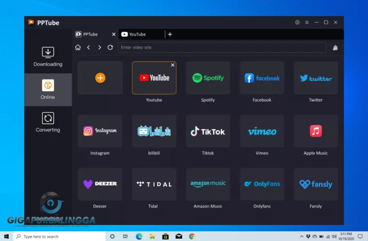Open the YouTube site tile
Viewport: 368px width, 241px height.
[x=154, y=78]
